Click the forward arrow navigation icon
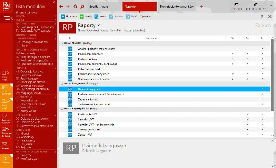 click(x=68, y=7)
